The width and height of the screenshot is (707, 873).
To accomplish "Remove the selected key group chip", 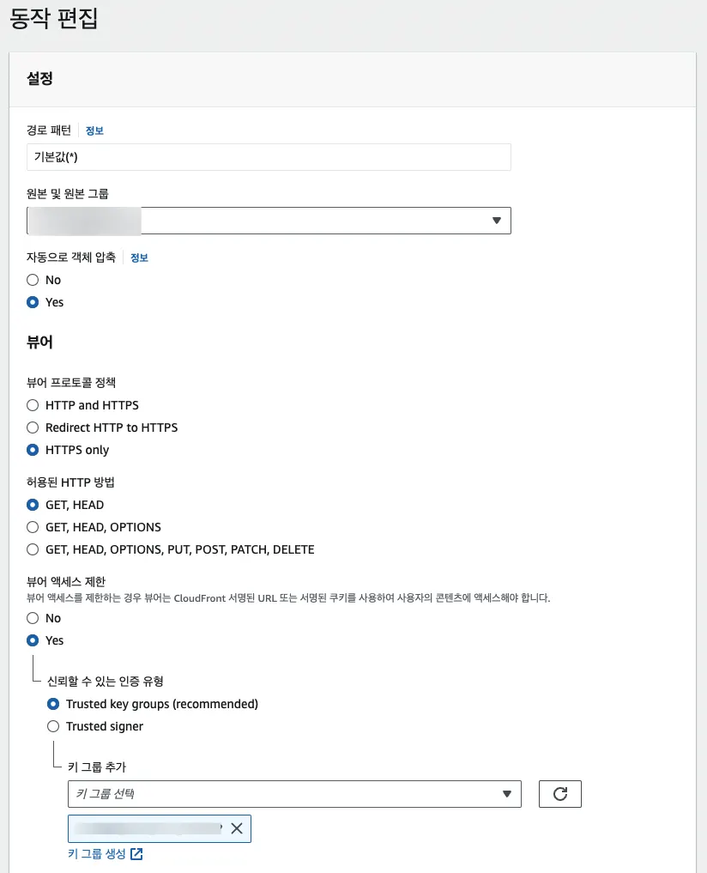I will pyautogui.click(x=237, y=828).
